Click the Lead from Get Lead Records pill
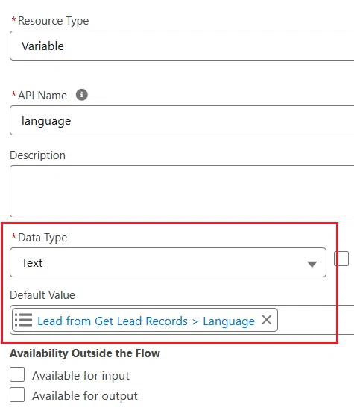354x417 pixels. tap(145, 320)
